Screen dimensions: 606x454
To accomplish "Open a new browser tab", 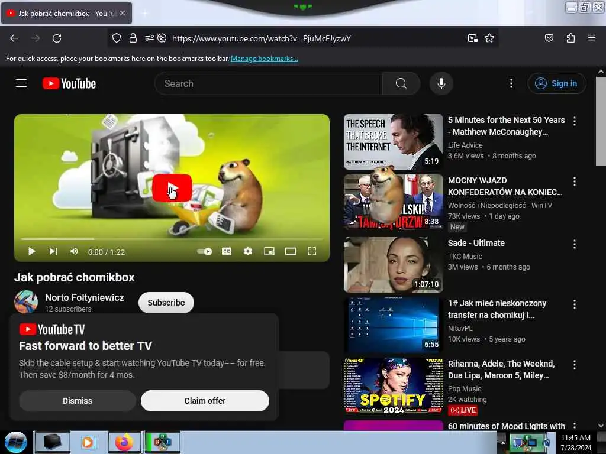I will tap(144, 13).
